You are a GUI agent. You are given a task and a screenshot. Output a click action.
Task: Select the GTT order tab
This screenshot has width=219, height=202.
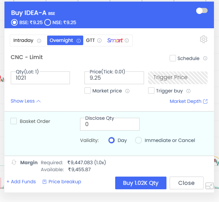click(91, 40)
